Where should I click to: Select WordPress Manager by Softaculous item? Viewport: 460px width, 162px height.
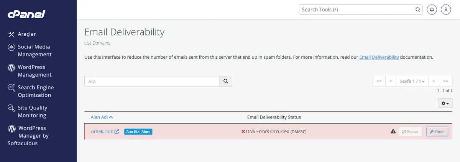coord(28,136)
